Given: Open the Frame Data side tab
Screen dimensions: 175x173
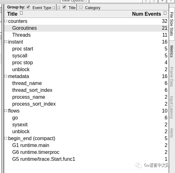Looking at the screenshot, I should (x=172, y=77).
